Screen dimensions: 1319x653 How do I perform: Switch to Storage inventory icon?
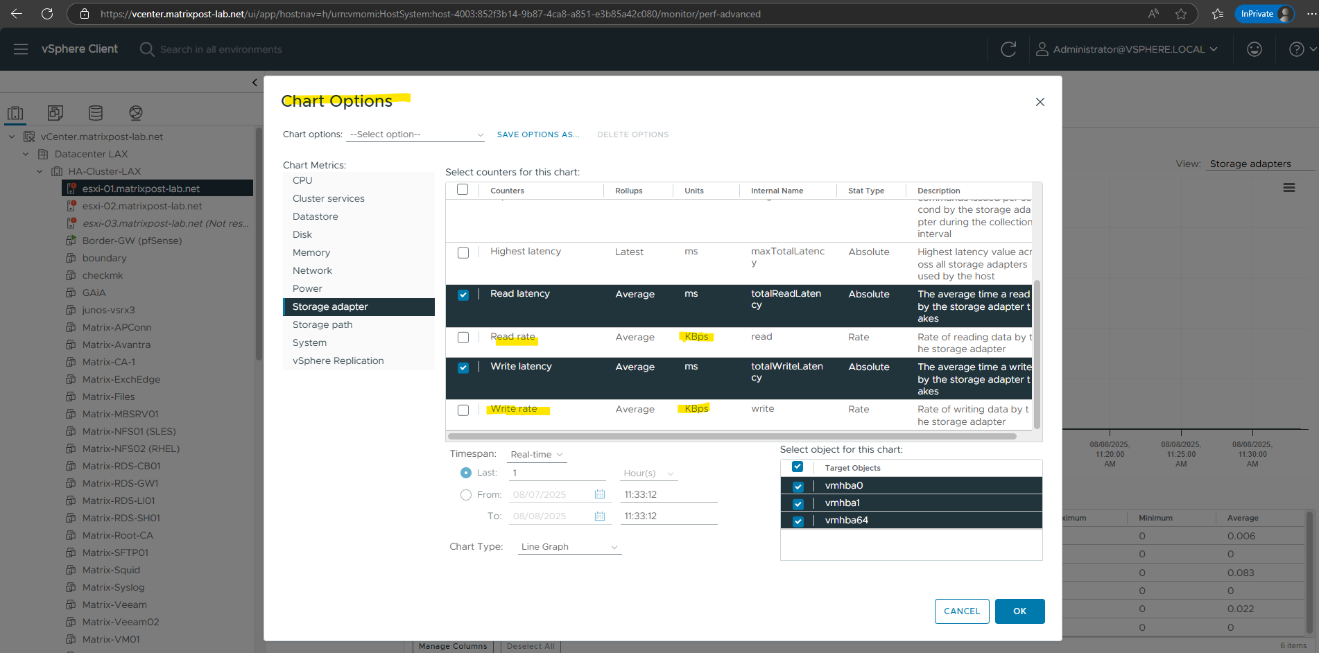click(96, 112)
